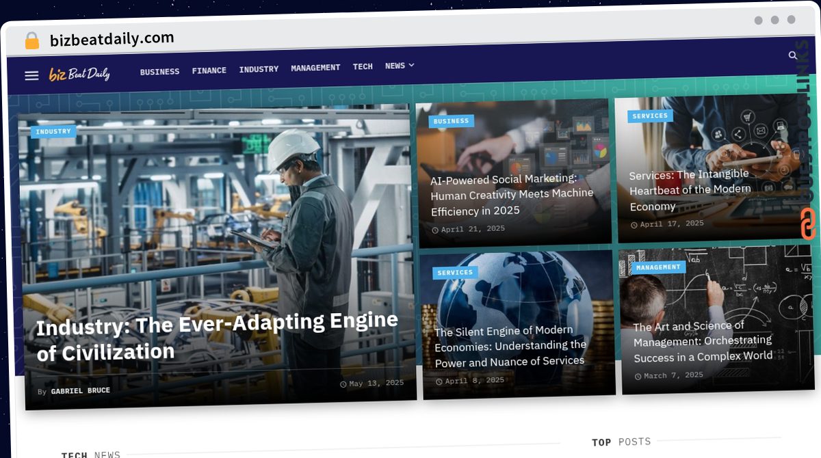Viewport: 821px width, 458px height.
Task: Click the Biz Beat Daily logo
Action: coord(79,75)
